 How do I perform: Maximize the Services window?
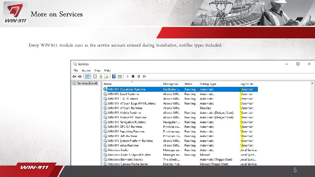click(298, 64)
